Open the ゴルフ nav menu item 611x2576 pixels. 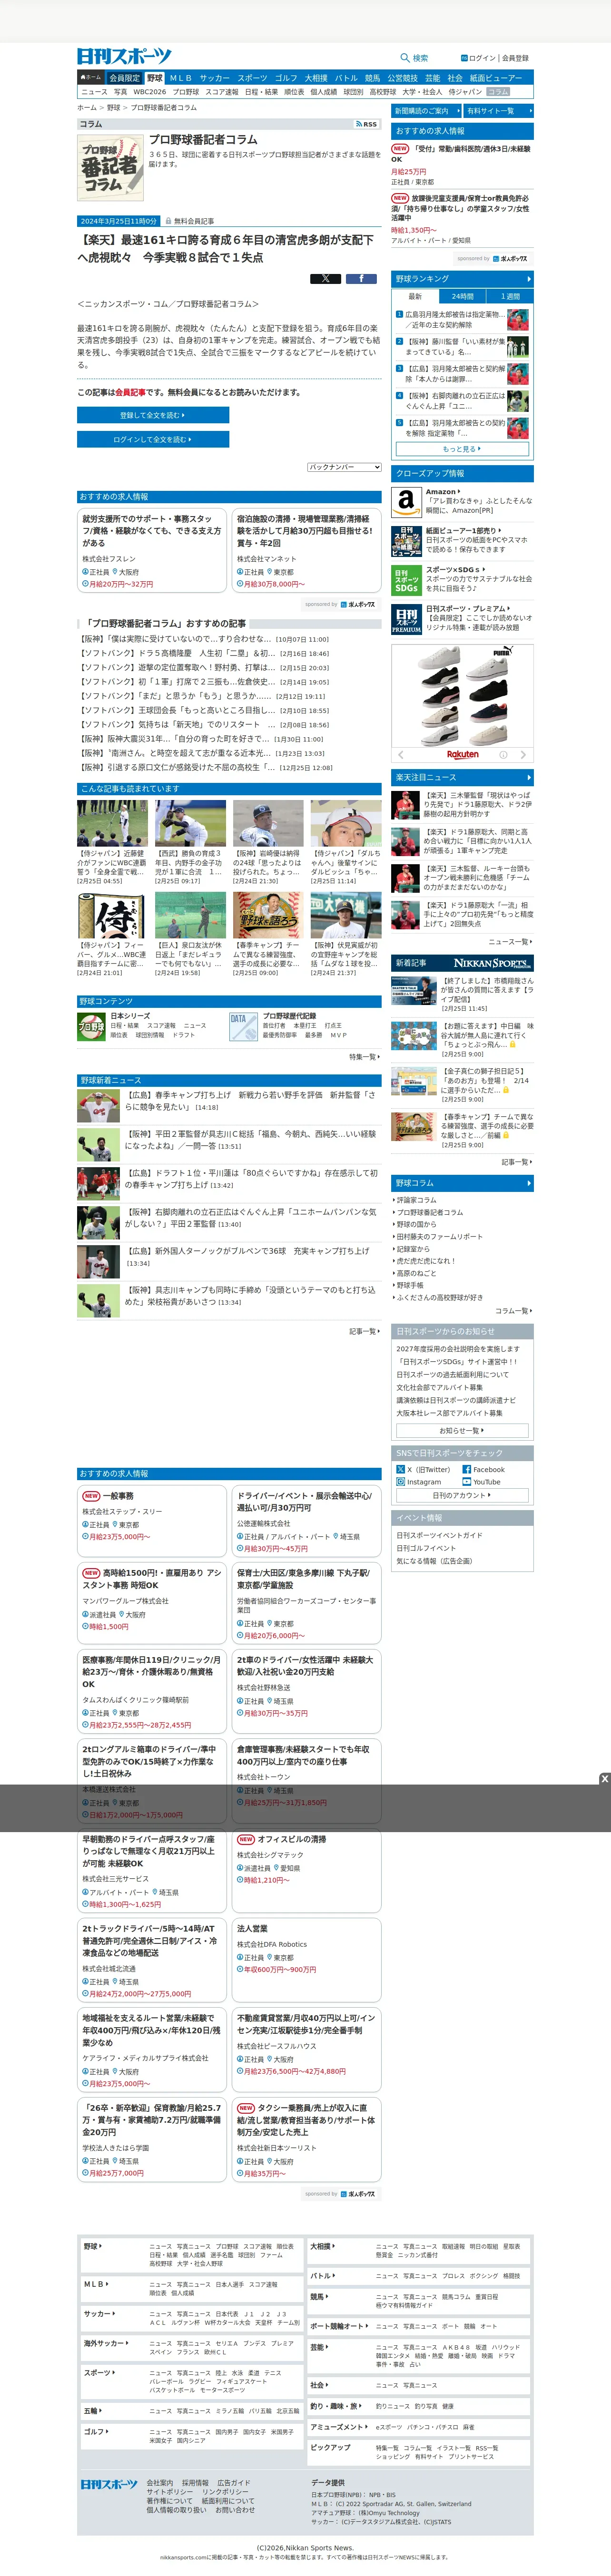[286, 78]
